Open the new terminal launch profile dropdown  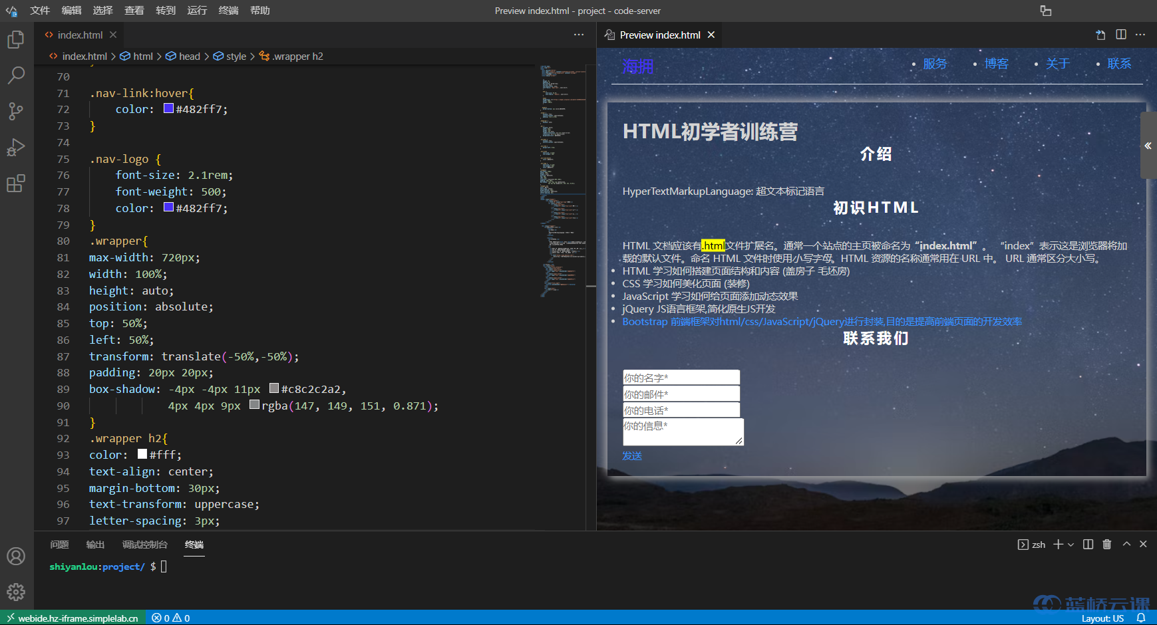(1071, 545)
